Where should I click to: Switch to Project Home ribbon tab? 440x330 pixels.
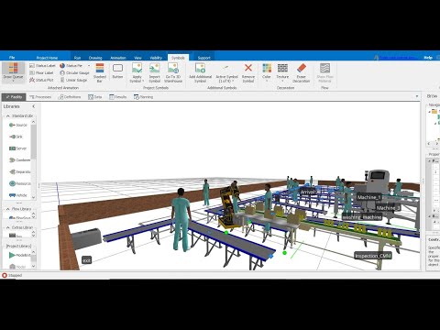(47, 58)
